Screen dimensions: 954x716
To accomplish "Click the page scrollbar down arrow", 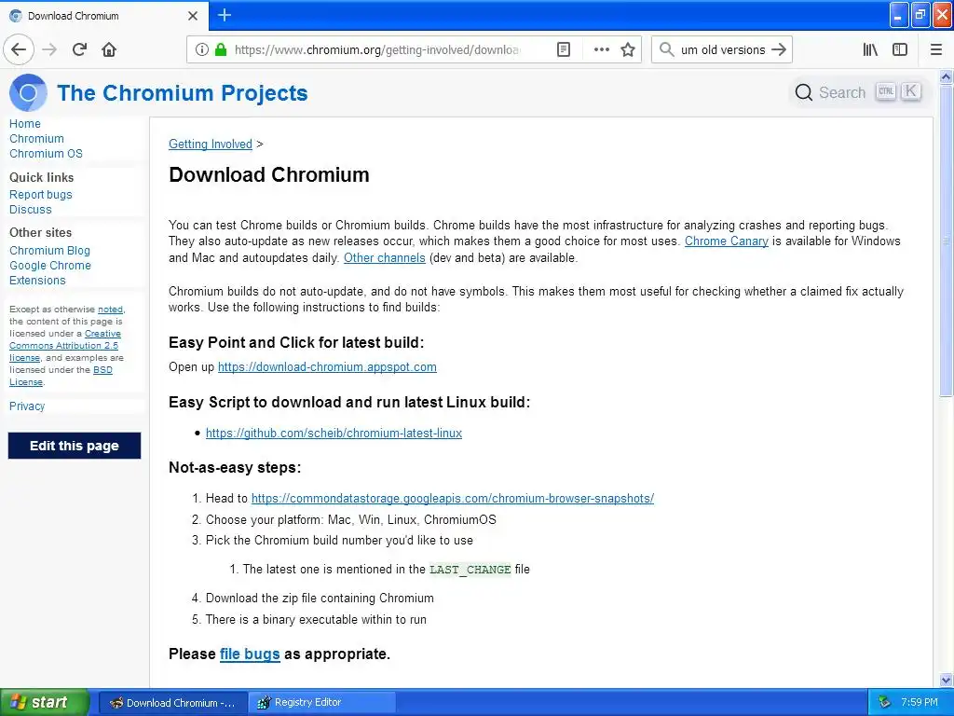I will coord(946,680).
